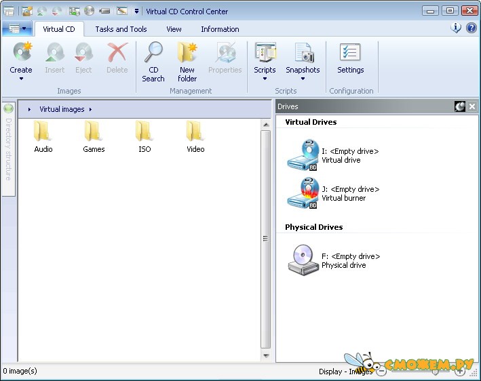Click the Eject ribbon icon
Screen dimensions: 481x381
(83, 52)
